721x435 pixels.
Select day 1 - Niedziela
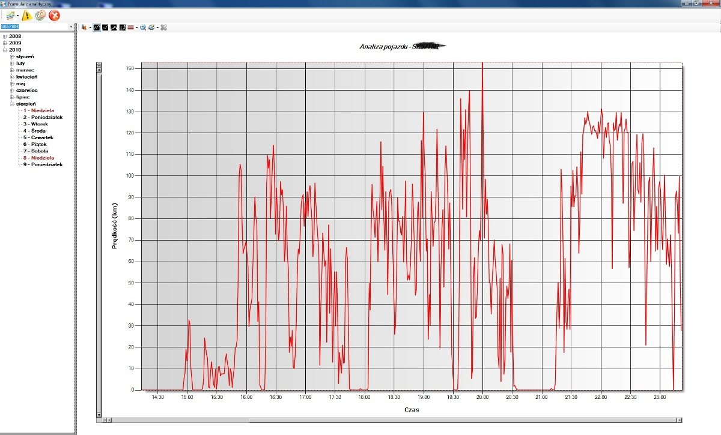pos(38,110)
